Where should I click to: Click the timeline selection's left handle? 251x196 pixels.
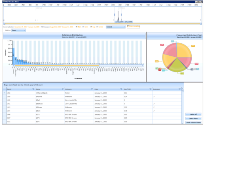point(115,15)
